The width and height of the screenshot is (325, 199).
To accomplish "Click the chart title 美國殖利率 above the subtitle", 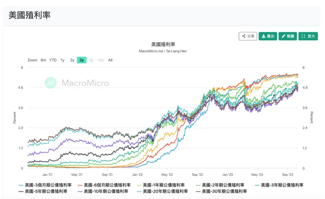I will tap(163, 44).
